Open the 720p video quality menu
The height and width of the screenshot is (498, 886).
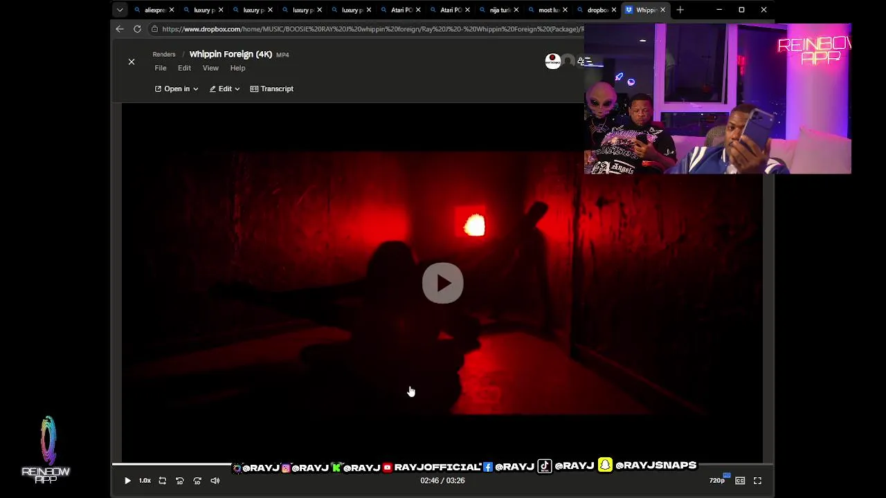pyautogui.click(x=718, y=480)
